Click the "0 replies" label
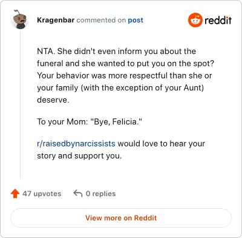 (x=100, y=194)
